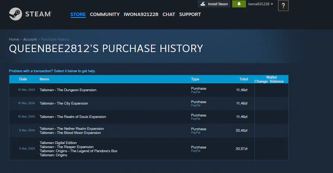Open the STORE menu tab

(78, 15)
